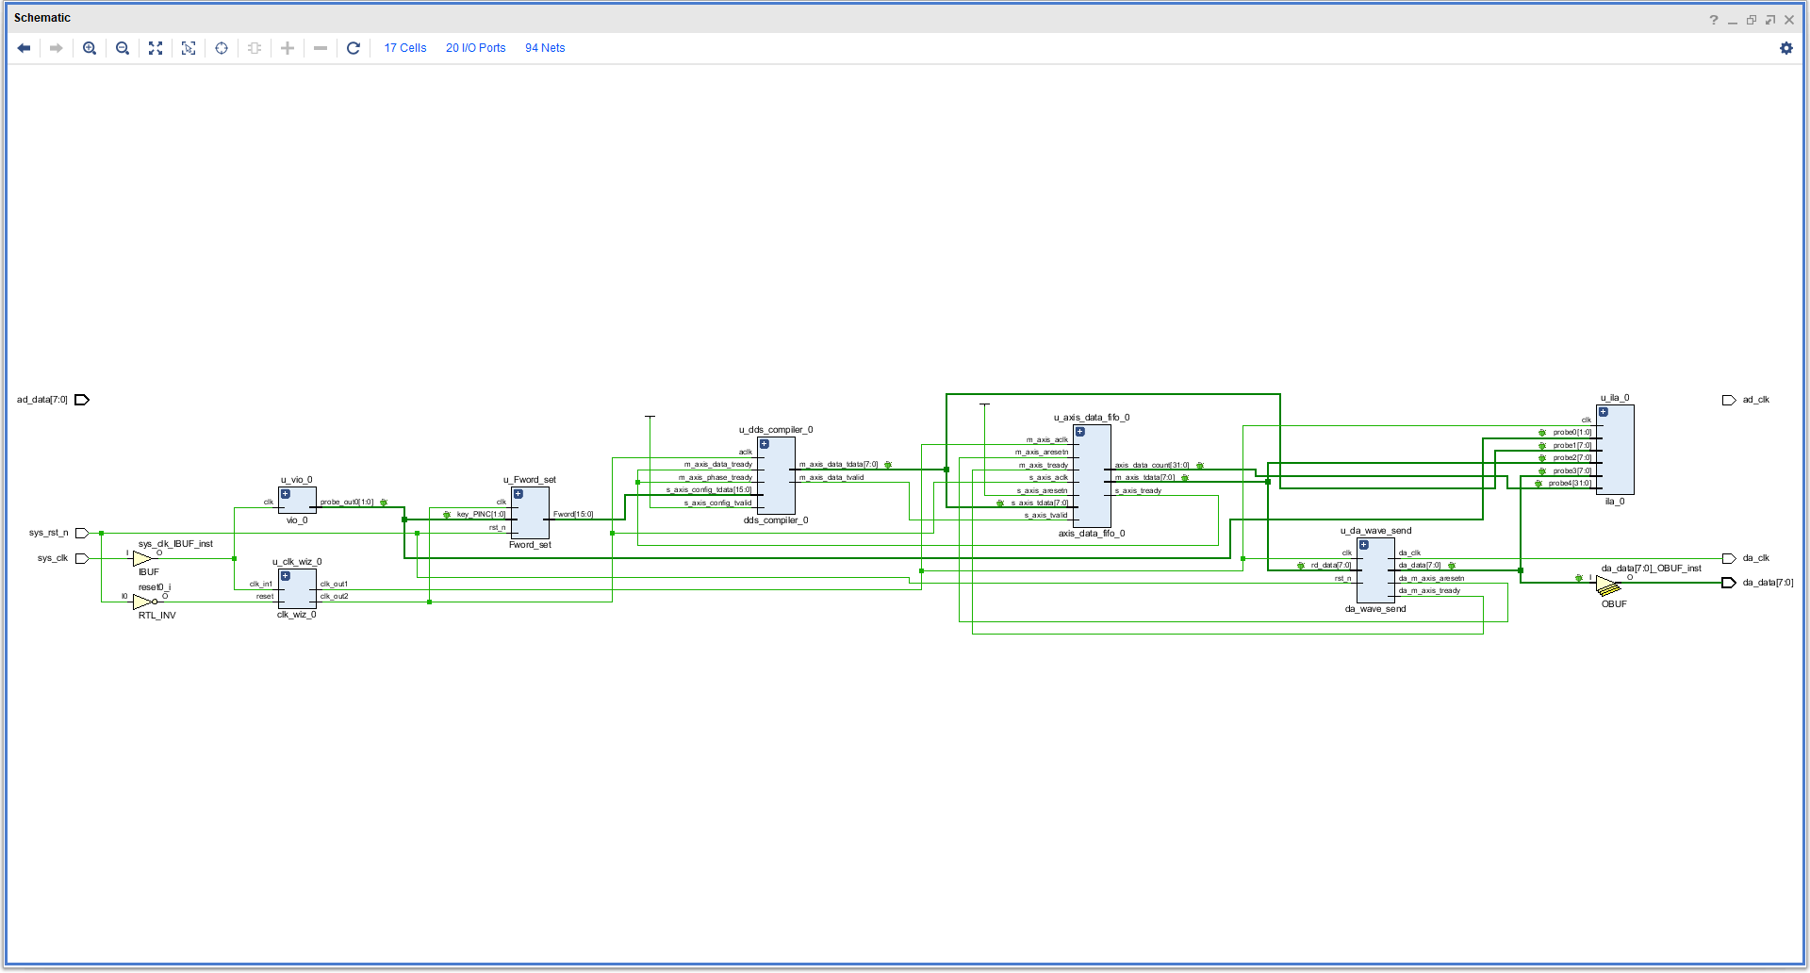Screen dimensions: 1810x973
Task: Expand the u_ila_0 cell plus box
Action: (x=1604, y=412)
